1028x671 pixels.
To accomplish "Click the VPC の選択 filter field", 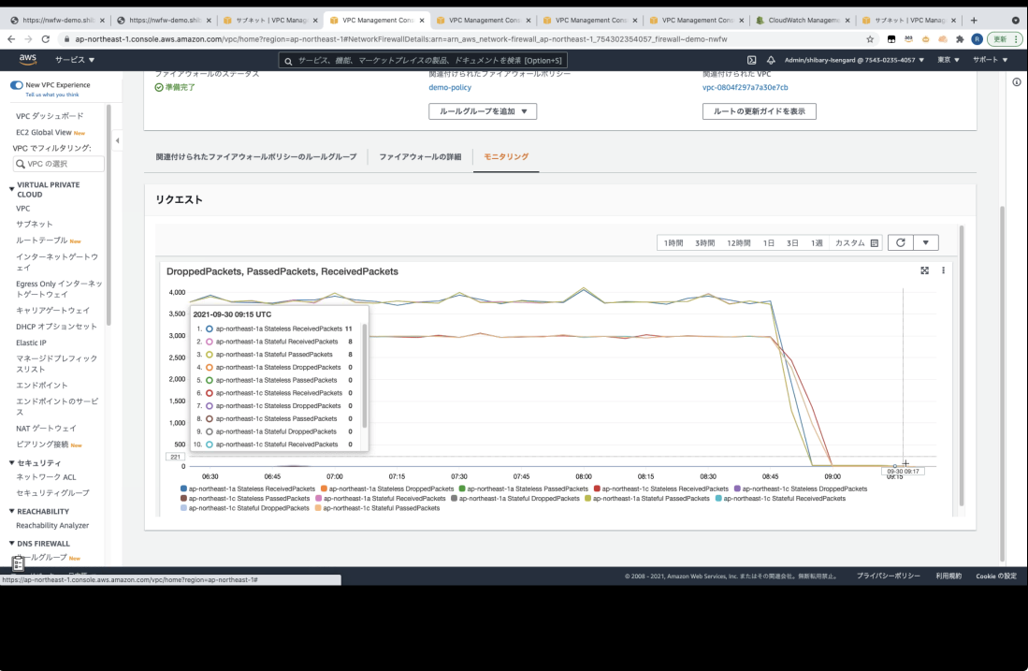I will [58, 164].
